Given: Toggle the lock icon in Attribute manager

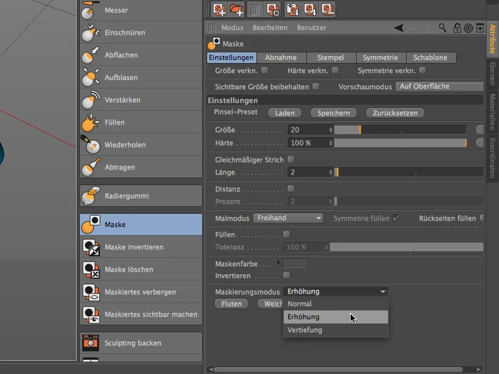Looking at the screenshot, I should (x=457, y=28).
